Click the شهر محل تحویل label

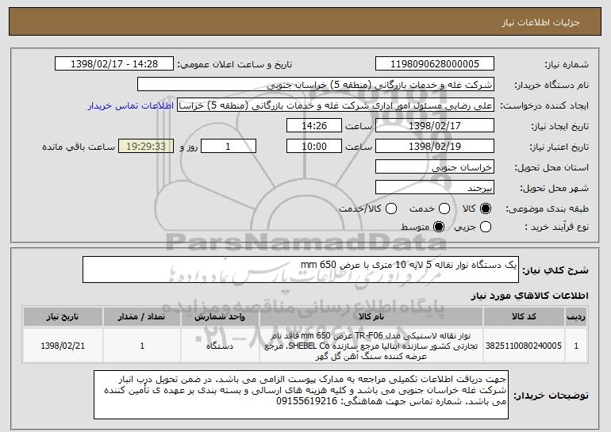pos(555,188)
